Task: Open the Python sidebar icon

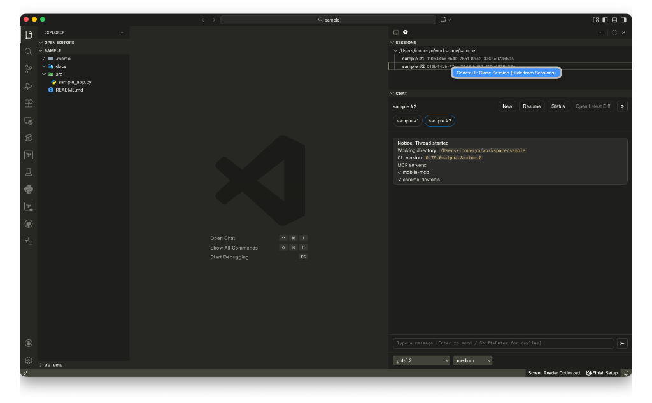Action: [x=28, y=189]
